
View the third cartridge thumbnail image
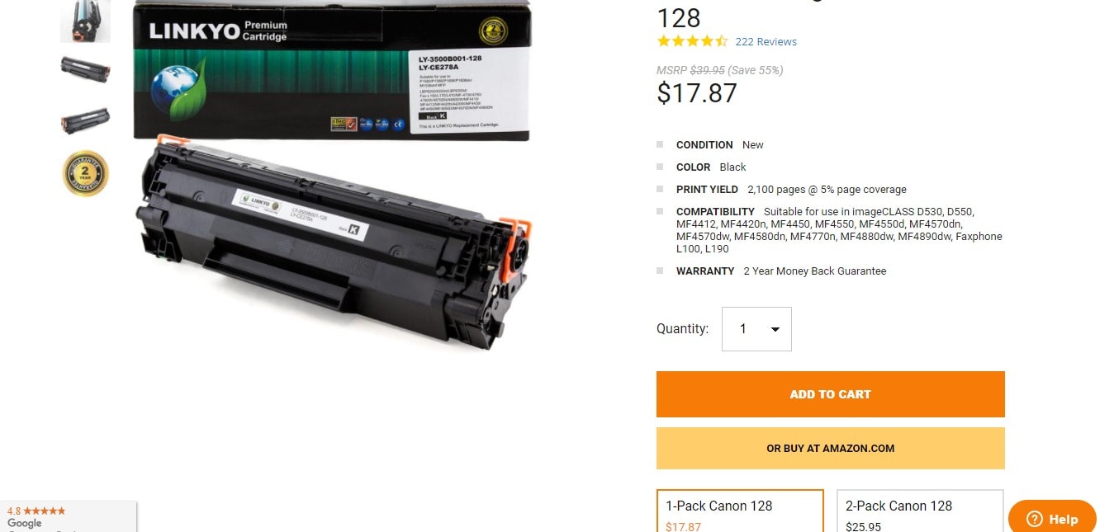85,120
